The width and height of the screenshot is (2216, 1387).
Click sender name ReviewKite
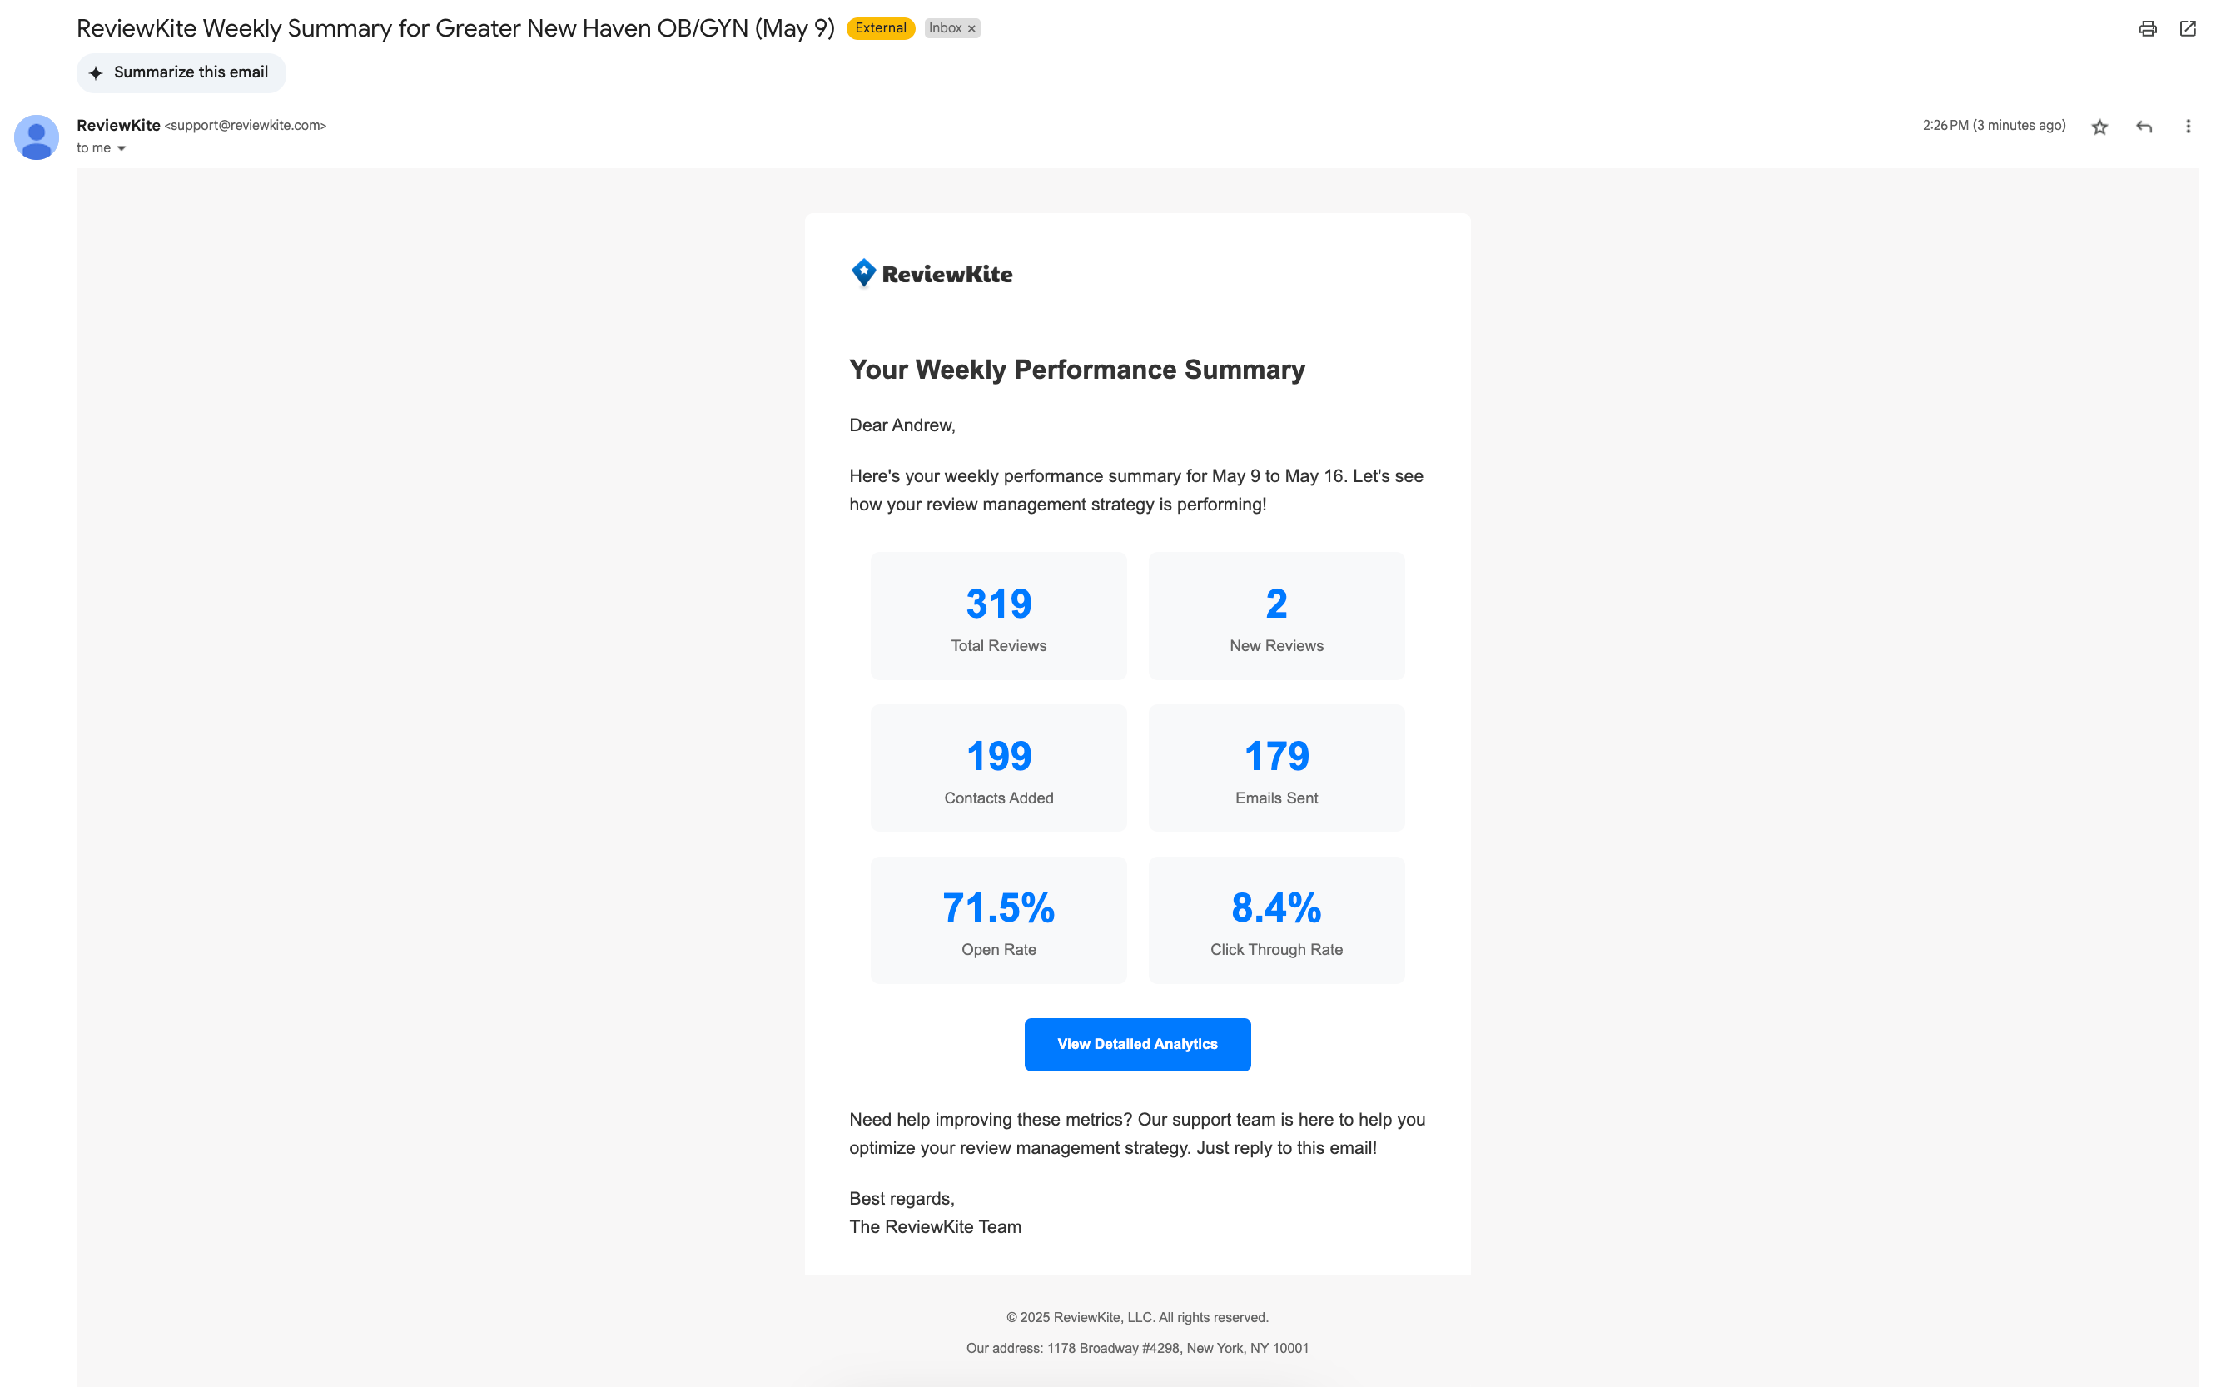point(118,125)
